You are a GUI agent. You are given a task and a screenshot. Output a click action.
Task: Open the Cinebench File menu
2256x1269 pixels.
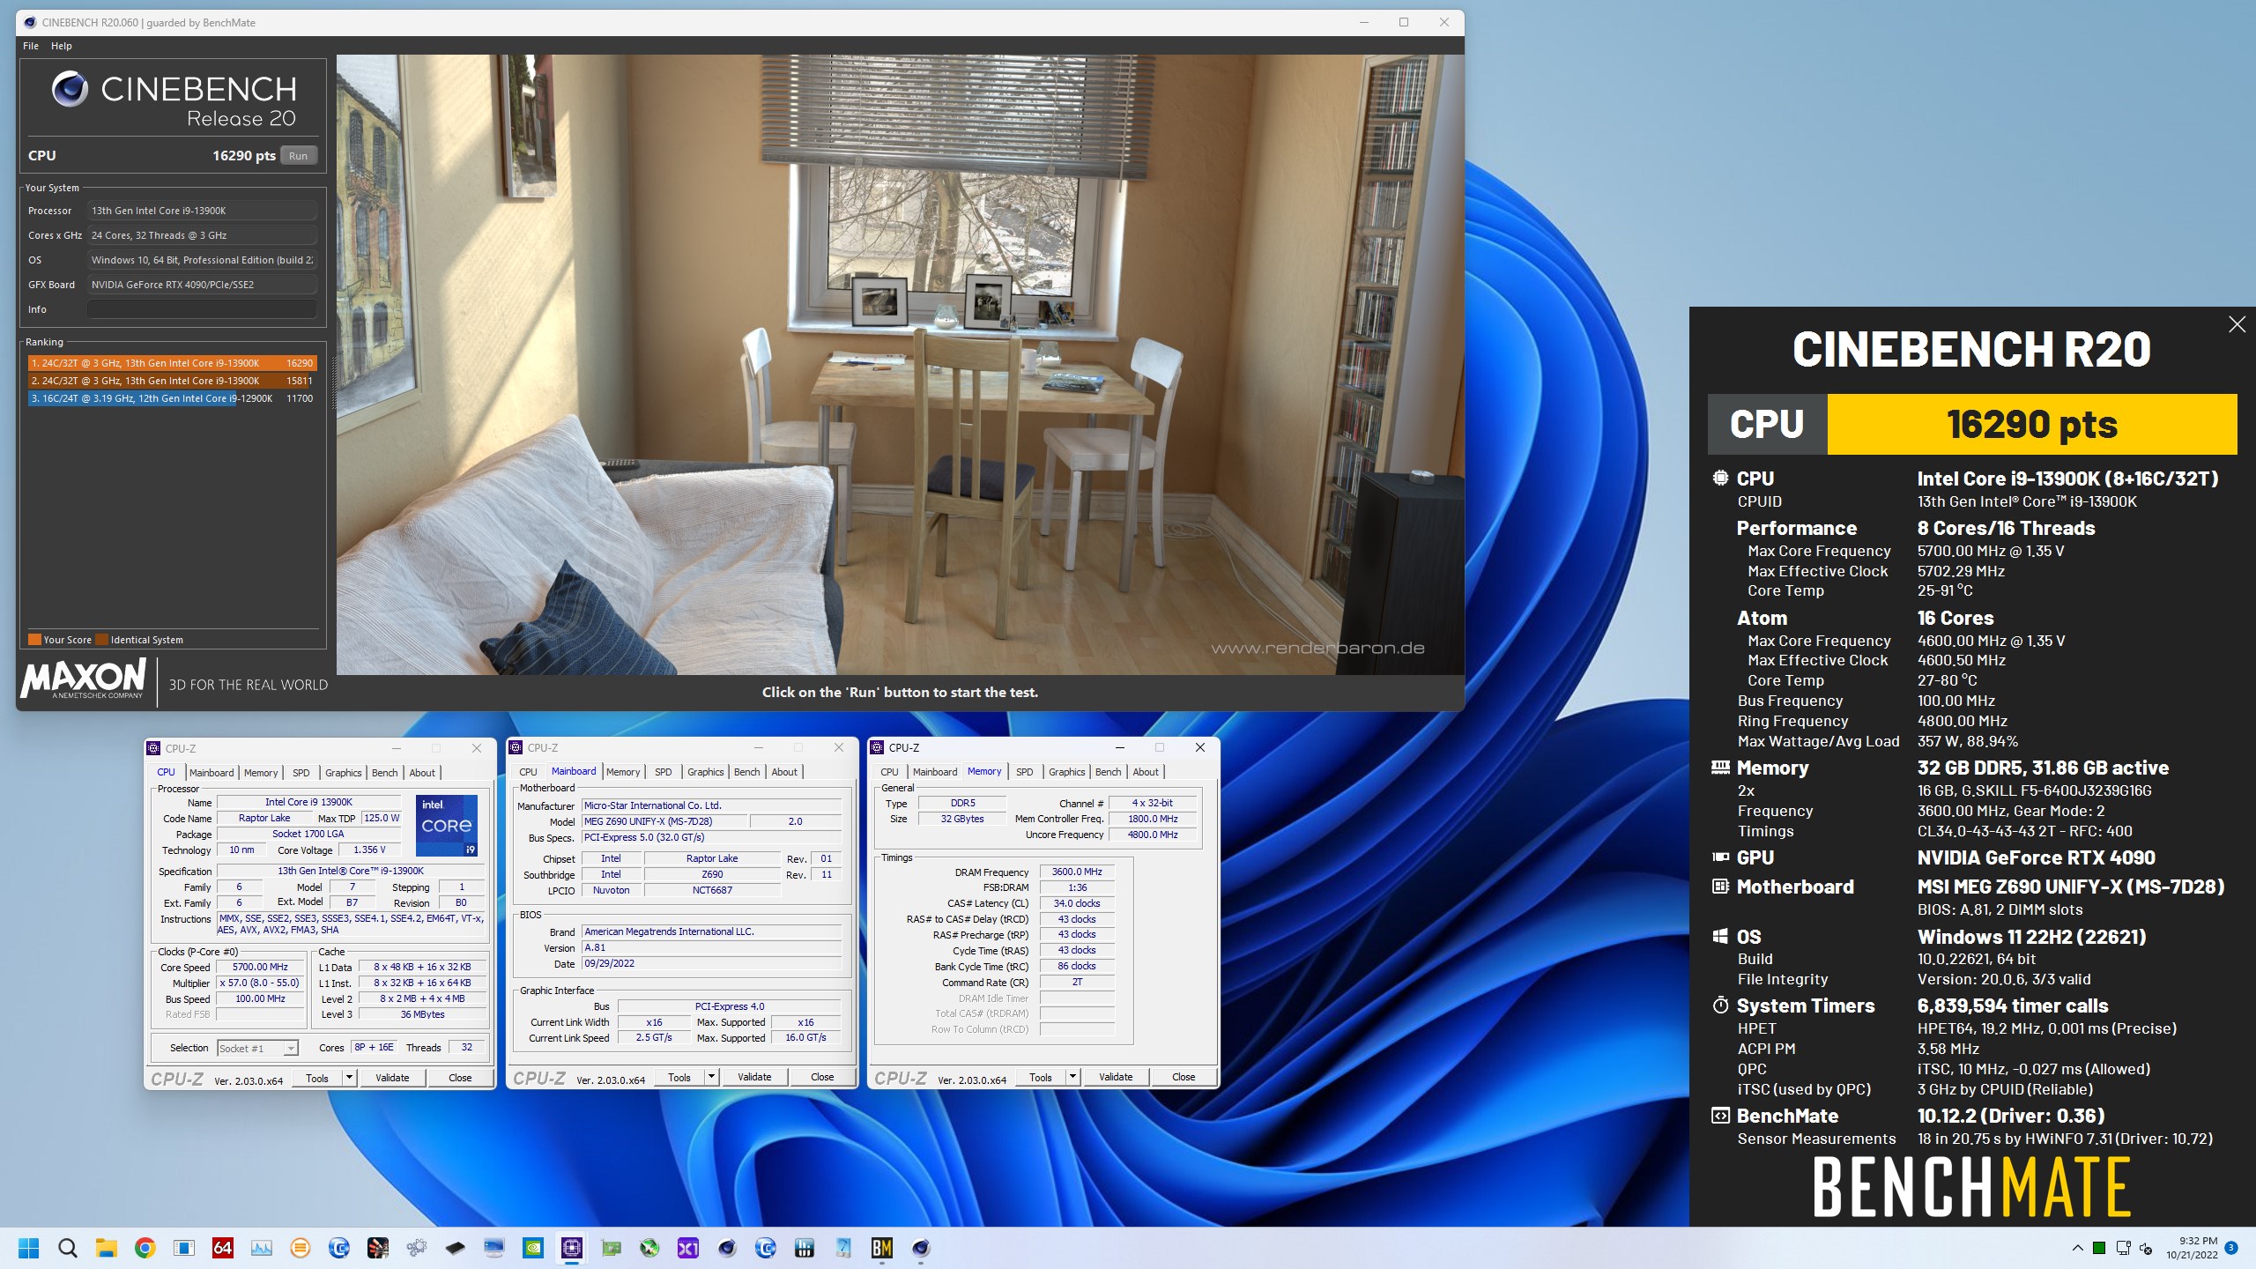click(x=31, y=46)
